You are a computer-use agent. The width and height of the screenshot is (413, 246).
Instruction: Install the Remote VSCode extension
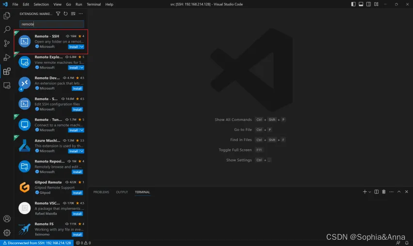[77, 214]
